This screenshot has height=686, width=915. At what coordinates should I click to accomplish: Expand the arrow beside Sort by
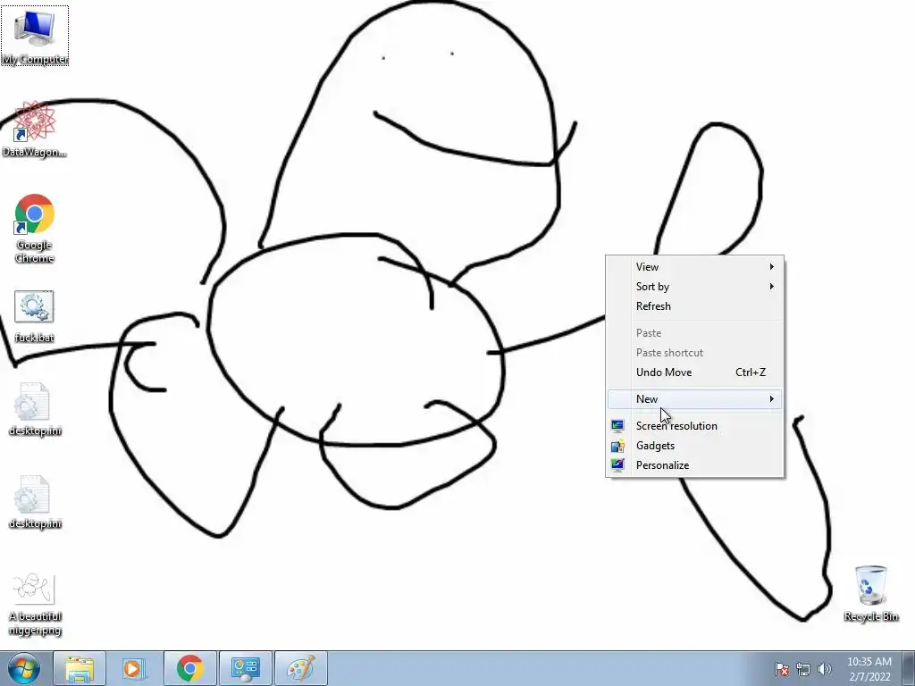click(771, 287)
